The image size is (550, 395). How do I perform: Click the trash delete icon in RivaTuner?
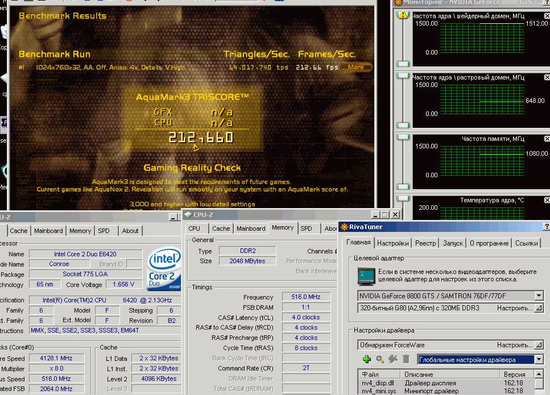[406, 359]
